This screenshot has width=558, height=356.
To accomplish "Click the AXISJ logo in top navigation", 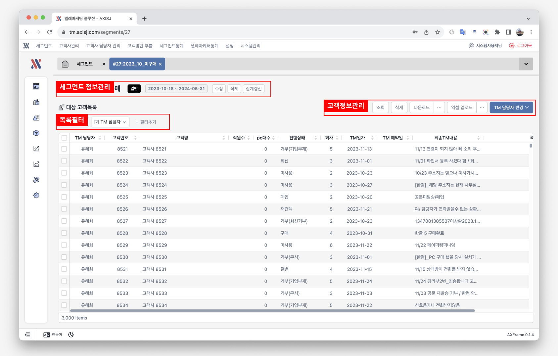I will click(x=26, y=46).
